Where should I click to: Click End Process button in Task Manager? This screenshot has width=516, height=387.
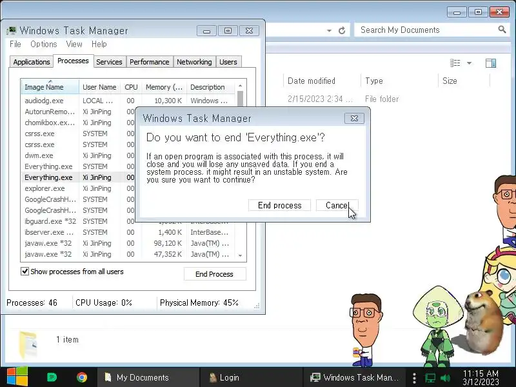[215, 274]
